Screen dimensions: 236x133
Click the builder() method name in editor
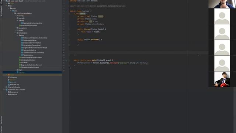(95, 40)
